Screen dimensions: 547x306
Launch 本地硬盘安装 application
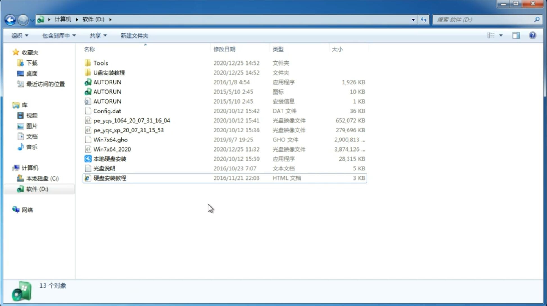(110, 159)
